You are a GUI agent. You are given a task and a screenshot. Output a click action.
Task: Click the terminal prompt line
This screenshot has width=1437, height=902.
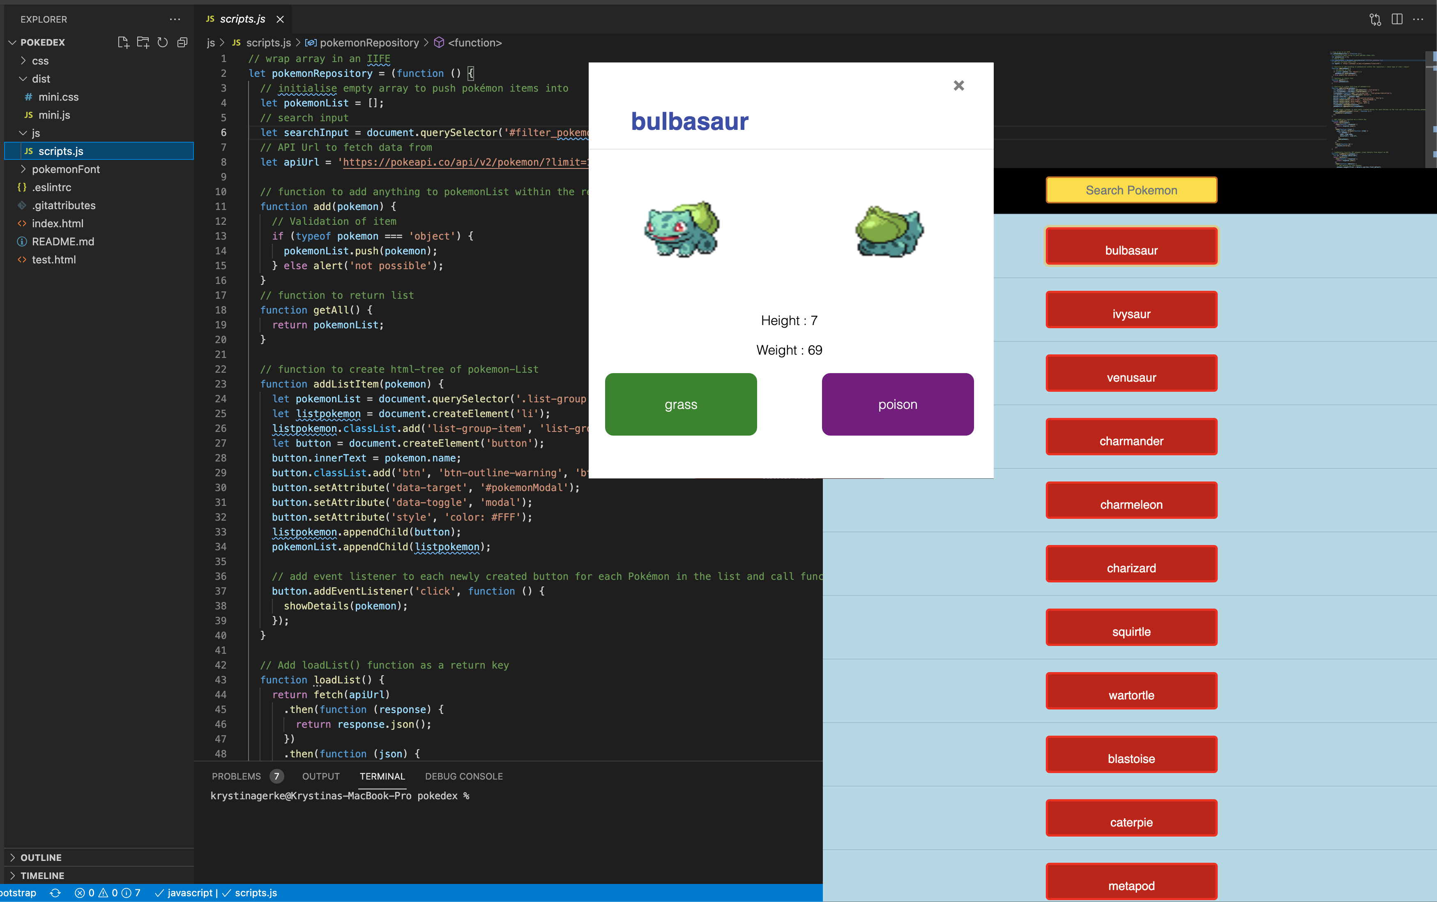coord(340,796)
